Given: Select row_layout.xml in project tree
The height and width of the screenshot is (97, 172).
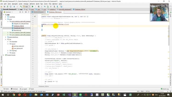Looking at the screenshot, I should tap(18, 48).
